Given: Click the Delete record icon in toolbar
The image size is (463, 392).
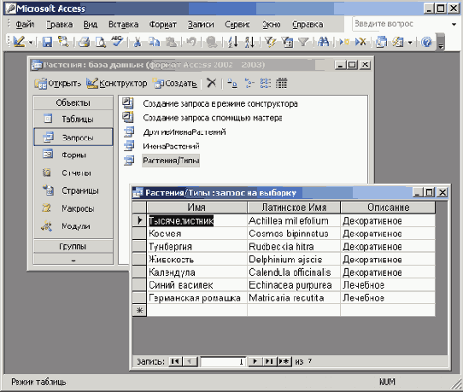Looking at the screenshot, I should click(x=360, y=42).
